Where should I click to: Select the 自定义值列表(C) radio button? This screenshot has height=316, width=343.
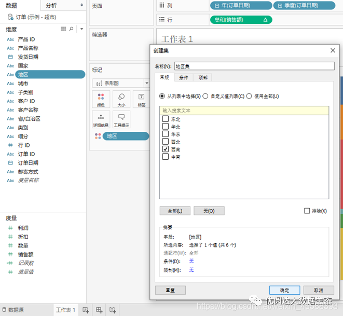tap(205, 96)
